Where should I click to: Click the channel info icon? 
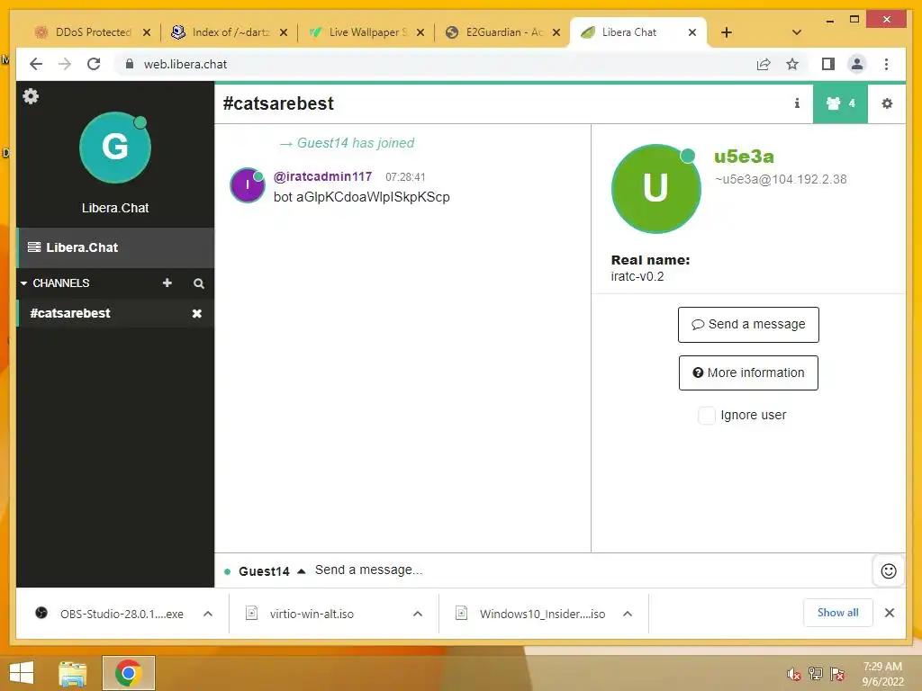797,103
